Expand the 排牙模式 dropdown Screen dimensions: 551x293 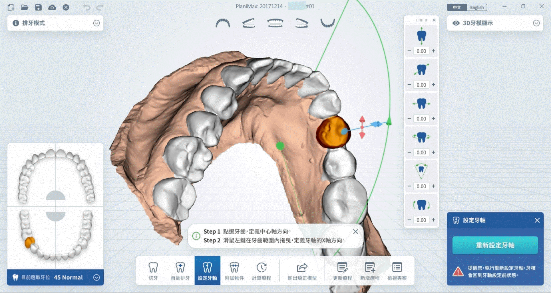click(x=96, y=23)
